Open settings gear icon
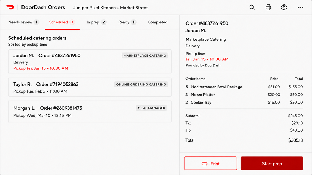Screen dimensions: 312x175 pyautogui.click(x=284, y=7)
